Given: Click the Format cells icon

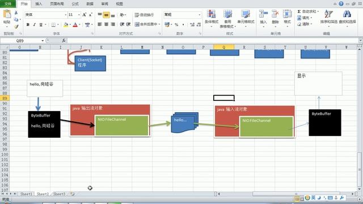Looking at the screenshot, I should tap(287, 14).
